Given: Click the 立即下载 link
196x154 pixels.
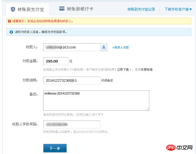Looking at the screenshot, I should [123, 70].
